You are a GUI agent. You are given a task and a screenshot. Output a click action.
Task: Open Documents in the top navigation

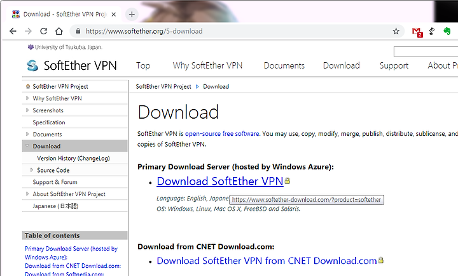coord(284,65)
